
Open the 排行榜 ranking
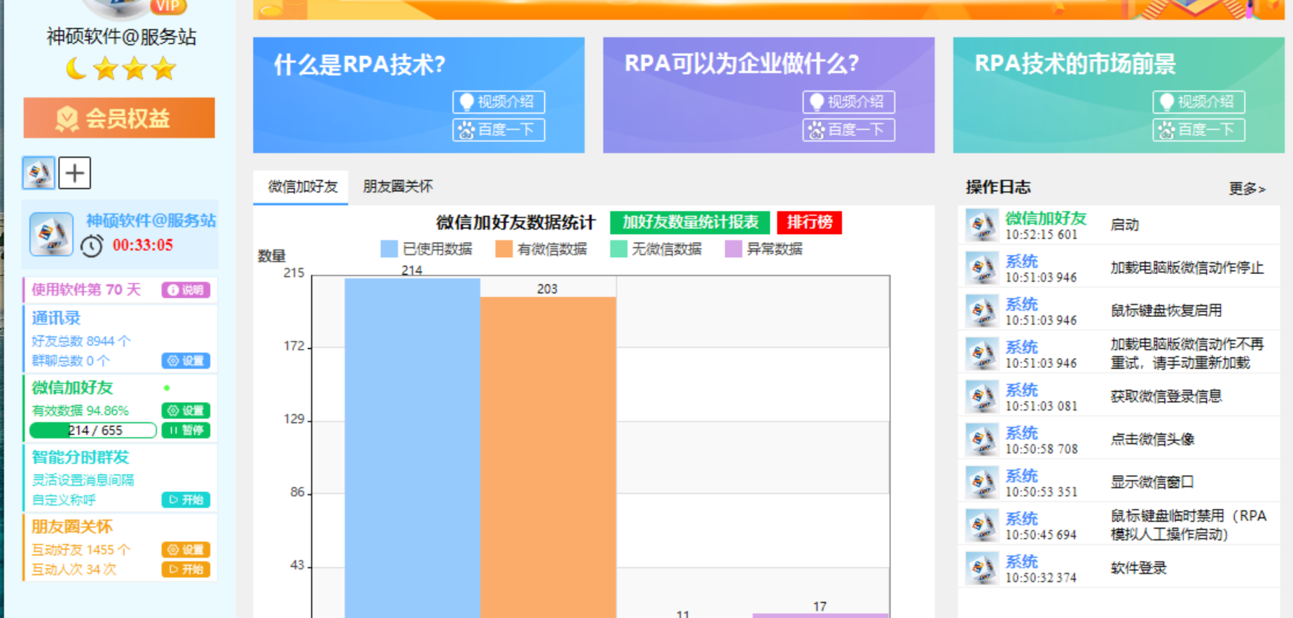(810, 222)
